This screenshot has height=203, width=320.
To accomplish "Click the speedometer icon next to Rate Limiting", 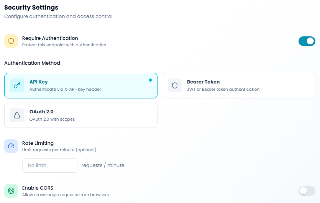I will pyautogui.click(x=11, y=146).
